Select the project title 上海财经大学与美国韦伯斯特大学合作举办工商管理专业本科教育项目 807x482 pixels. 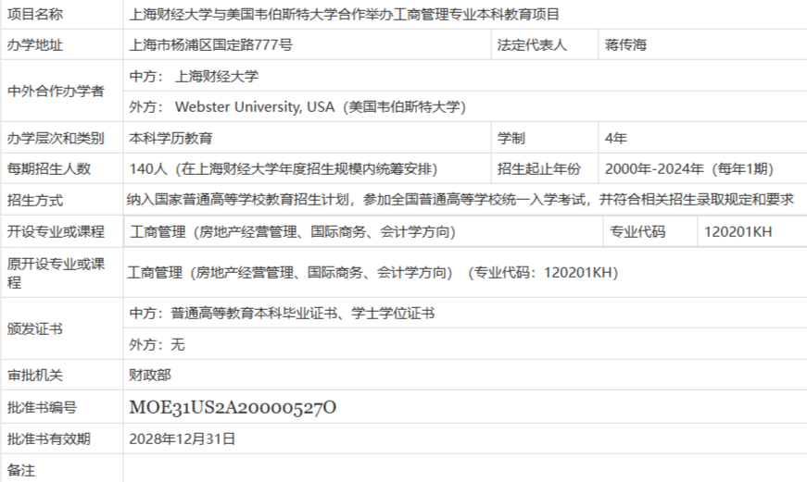coord(344,15)
